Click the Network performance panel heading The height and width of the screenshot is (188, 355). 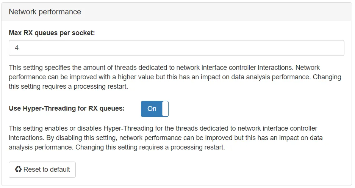click(x=45, y=12)
